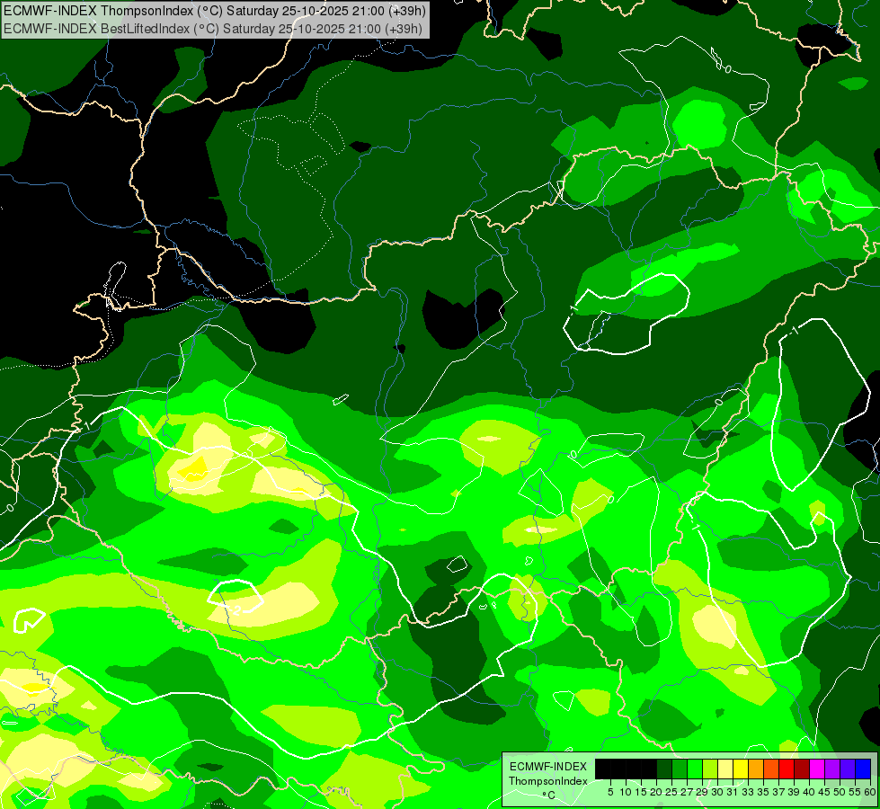Select the pale yellow 30–31 legend swatch
880x809 pixels.
(725, 769)
